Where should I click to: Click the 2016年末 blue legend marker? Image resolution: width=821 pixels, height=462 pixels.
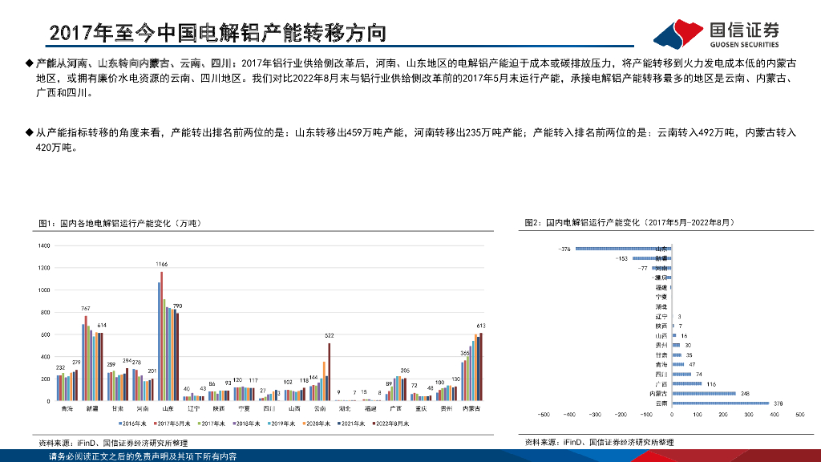[x=119, y=423]
